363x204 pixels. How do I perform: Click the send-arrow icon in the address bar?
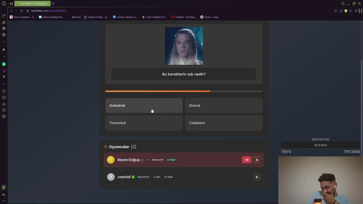click(351, 11)
